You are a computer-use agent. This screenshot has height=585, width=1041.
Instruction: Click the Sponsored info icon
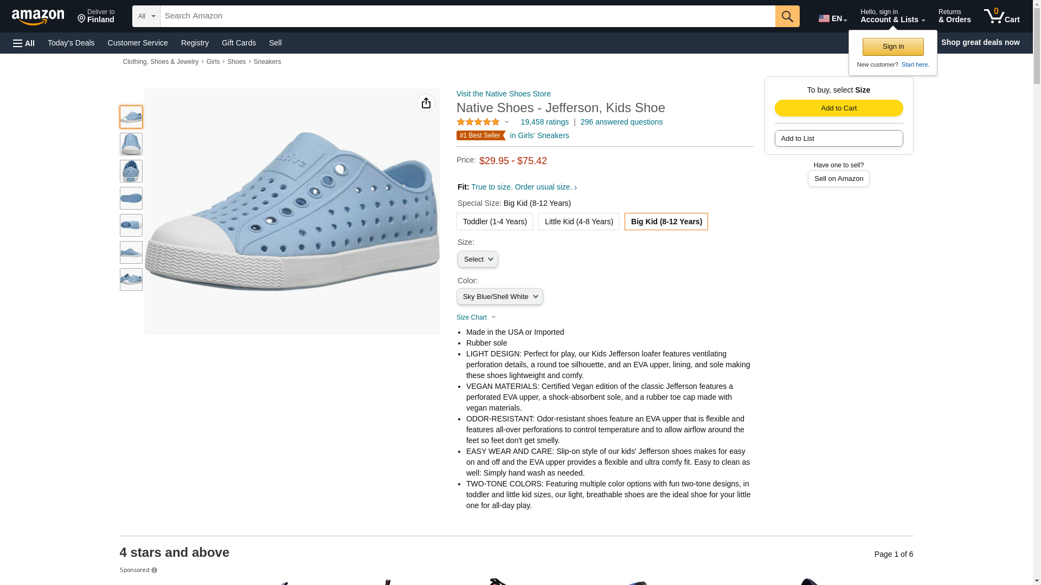point(155,570)
